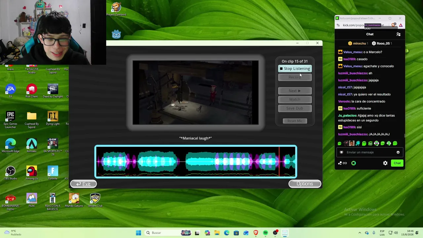The height and width of the screenshot is (238, 423).
Task: Click the Brave Shields icon in the chat window
Action: 394,25
